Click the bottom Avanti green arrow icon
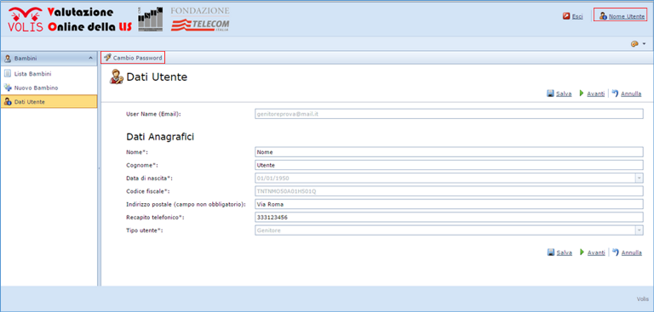Image resolution: width=654 pixels, height=312 pixels. tap(582, 252)
